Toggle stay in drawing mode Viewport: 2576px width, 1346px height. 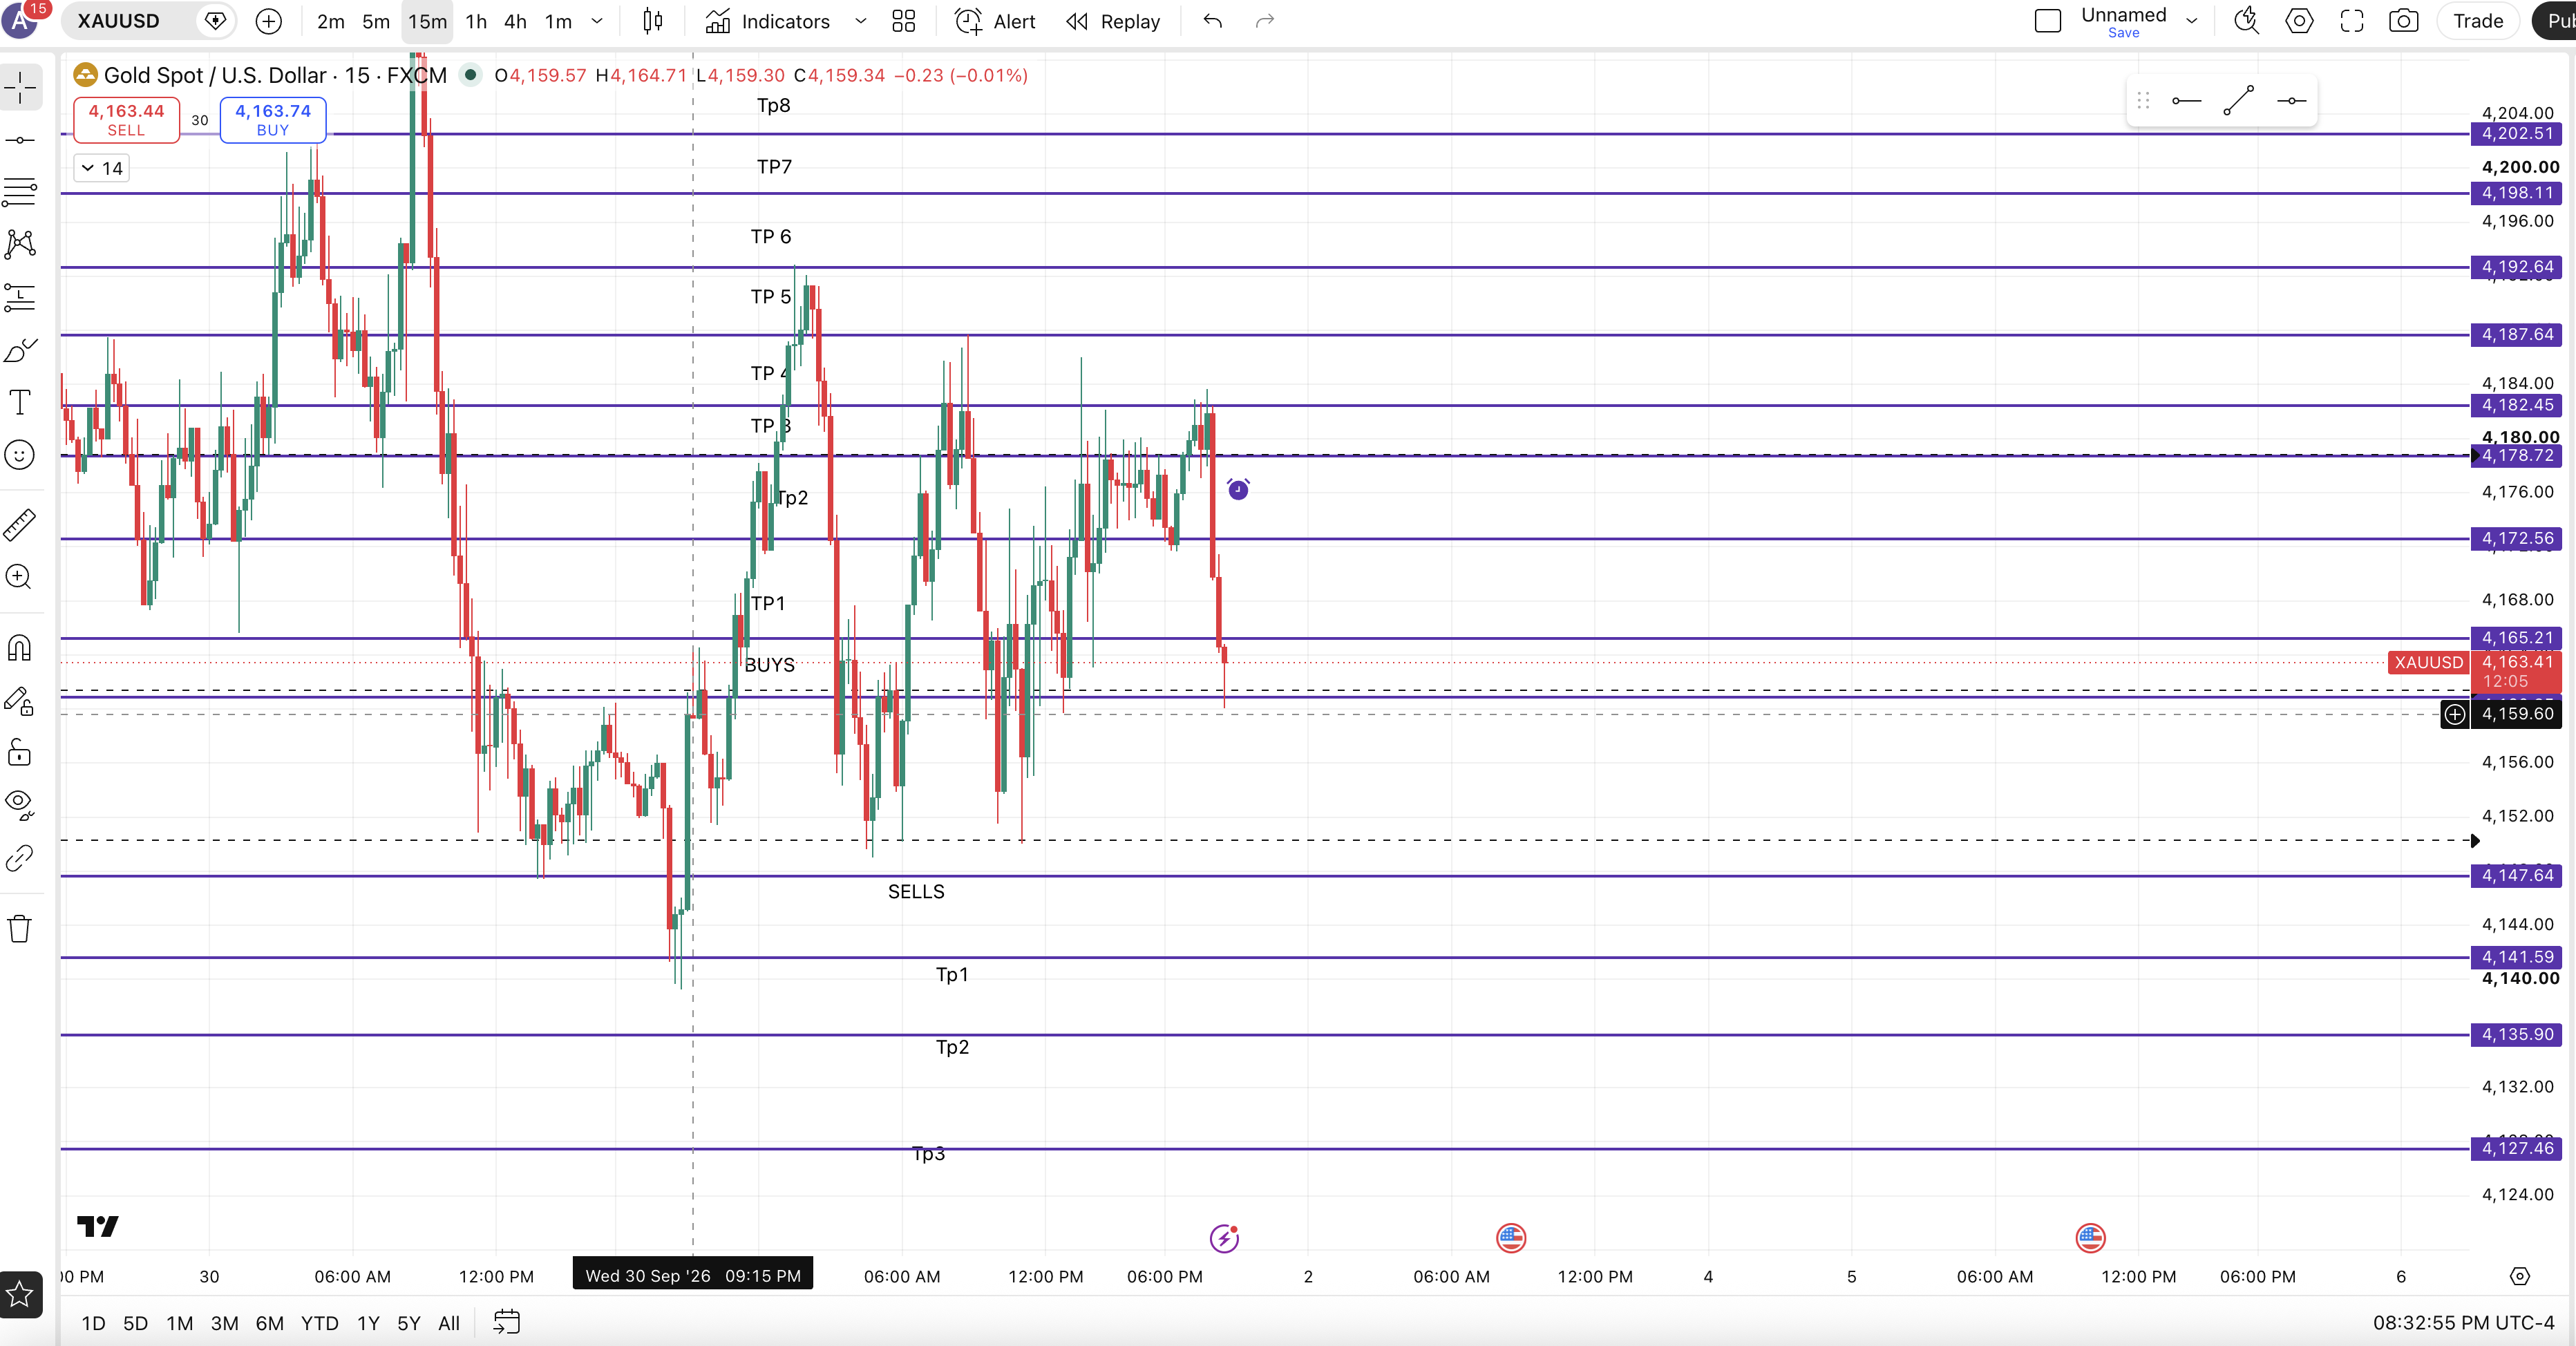tap(20, 701)
